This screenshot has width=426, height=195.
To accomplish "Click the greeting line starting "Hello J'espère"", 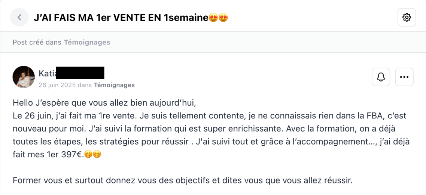I will (x=104, y=103).
